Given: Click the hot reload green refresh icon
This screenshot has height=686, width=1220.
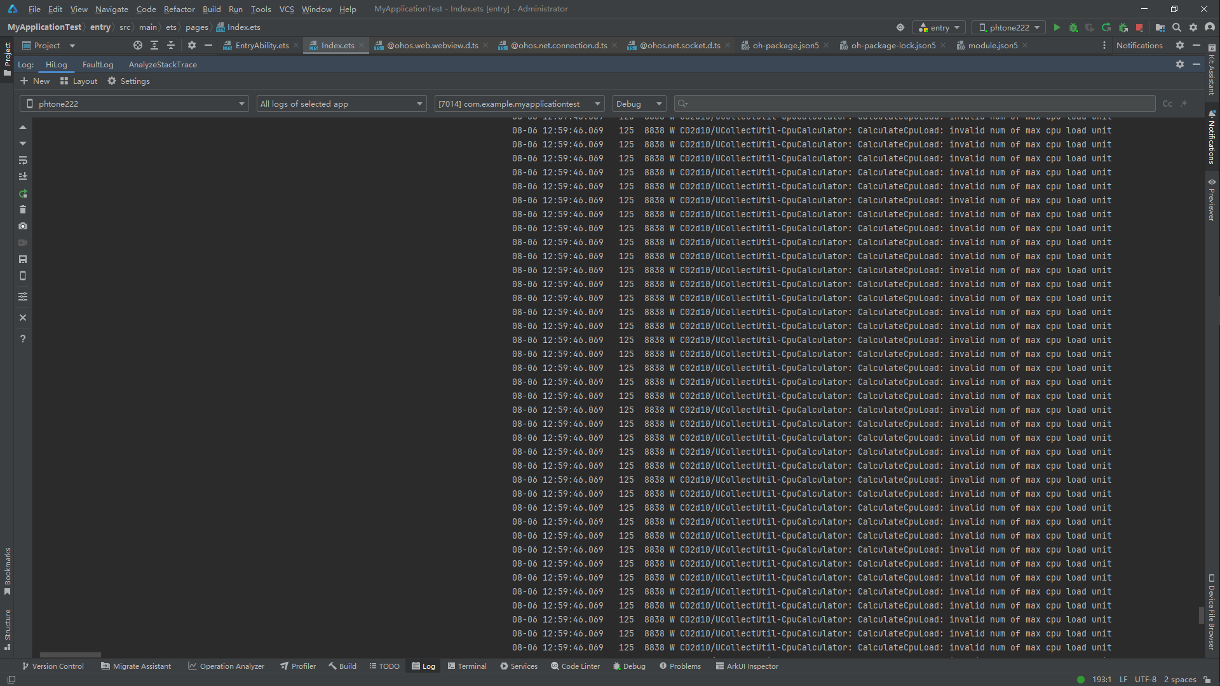Looking at the screenshot, I should pyautogui.click(x=1106, y=27).
